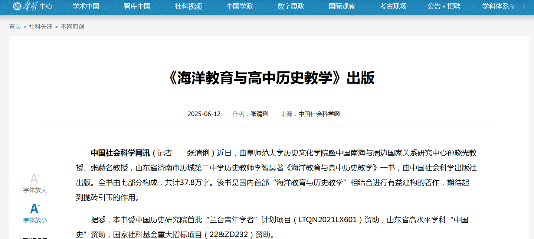
Task: Open the 学科体系 navigation item
Action: [x=495, y=6]
